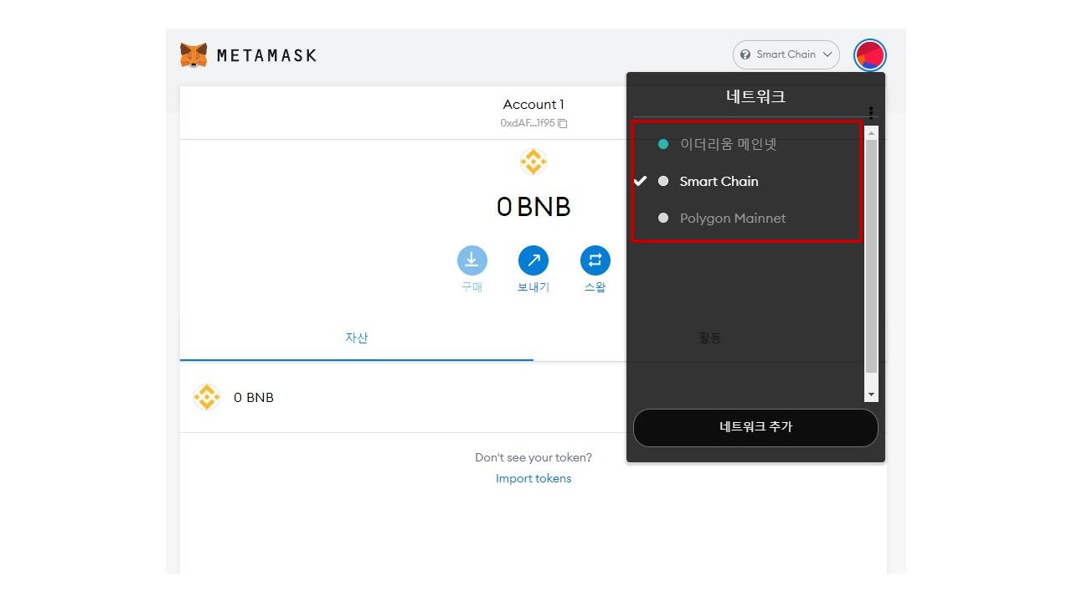Open the account avatar menu
The height and width of the screenshot is (603, 1072).
(870, 55)
